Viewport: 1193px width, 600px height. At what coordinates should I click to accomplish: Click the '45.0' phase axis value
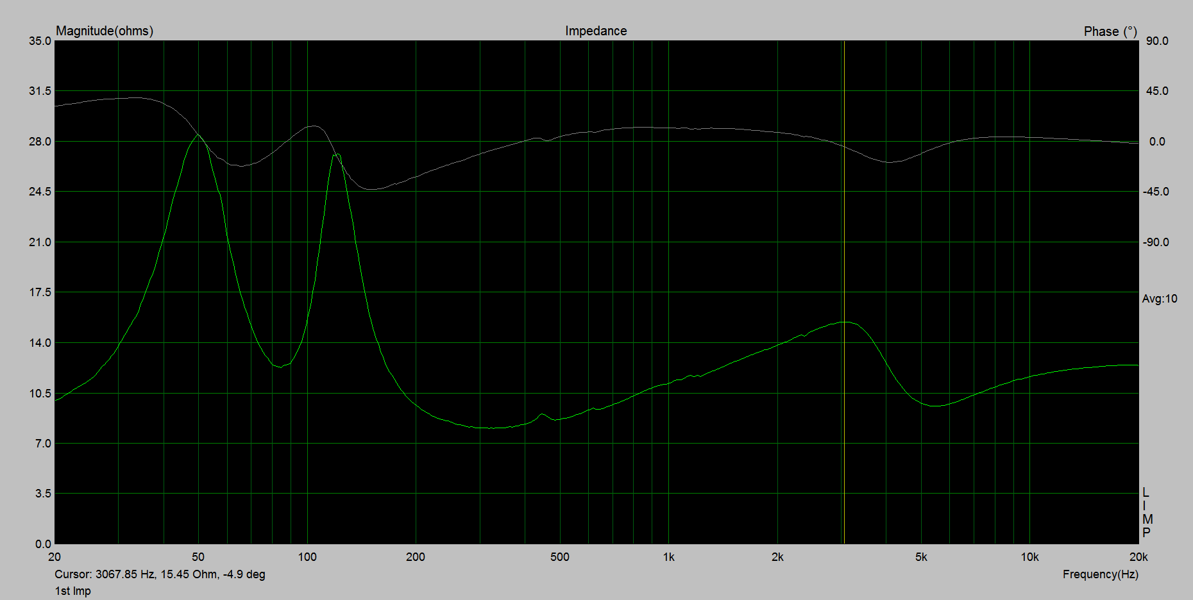pyautogui.click(x=1158, y=91)
